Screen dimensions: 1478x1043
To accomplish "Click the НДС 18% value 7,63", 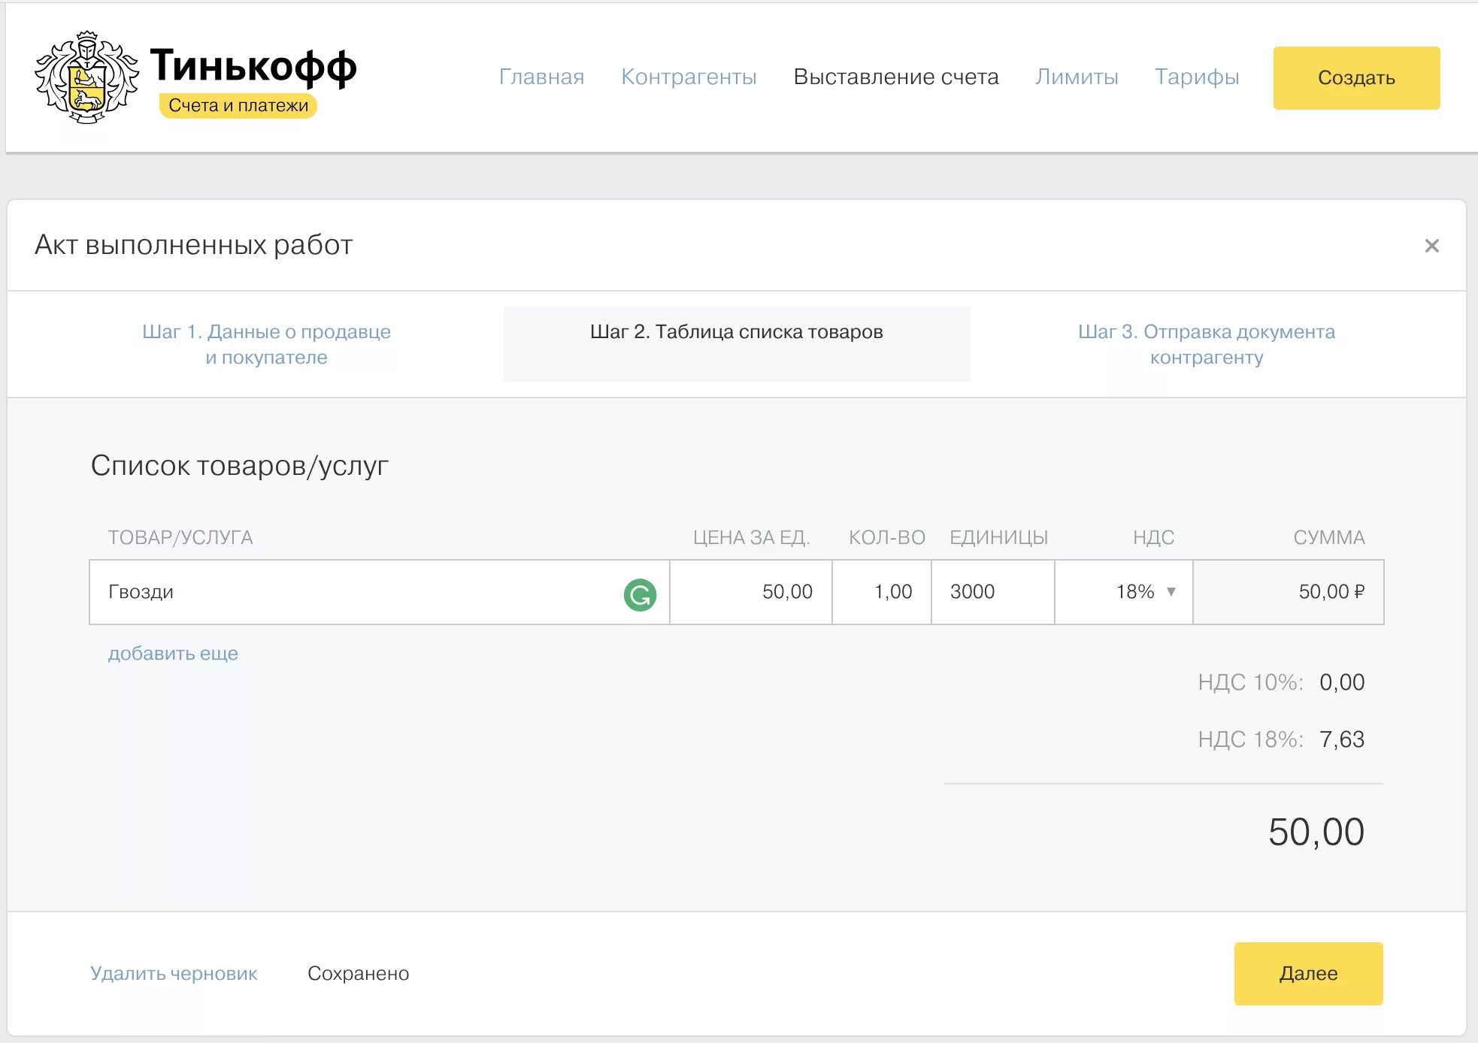I will click(x=1342, y=739).
